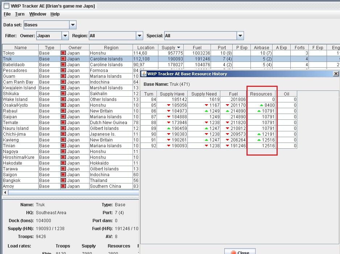The height and width of the screenshot is (254, 340).
Task: Expand the Owner filter dropdown
Action: pyautogui.click(x=65, y=36)
